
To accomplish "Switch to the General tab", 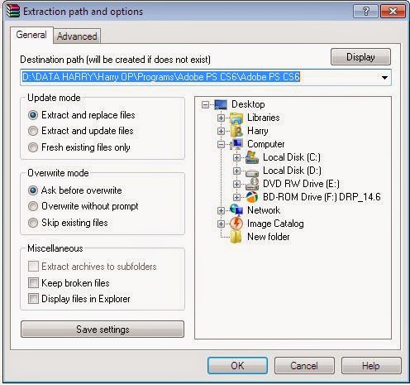I will click(x=31, y=35).
